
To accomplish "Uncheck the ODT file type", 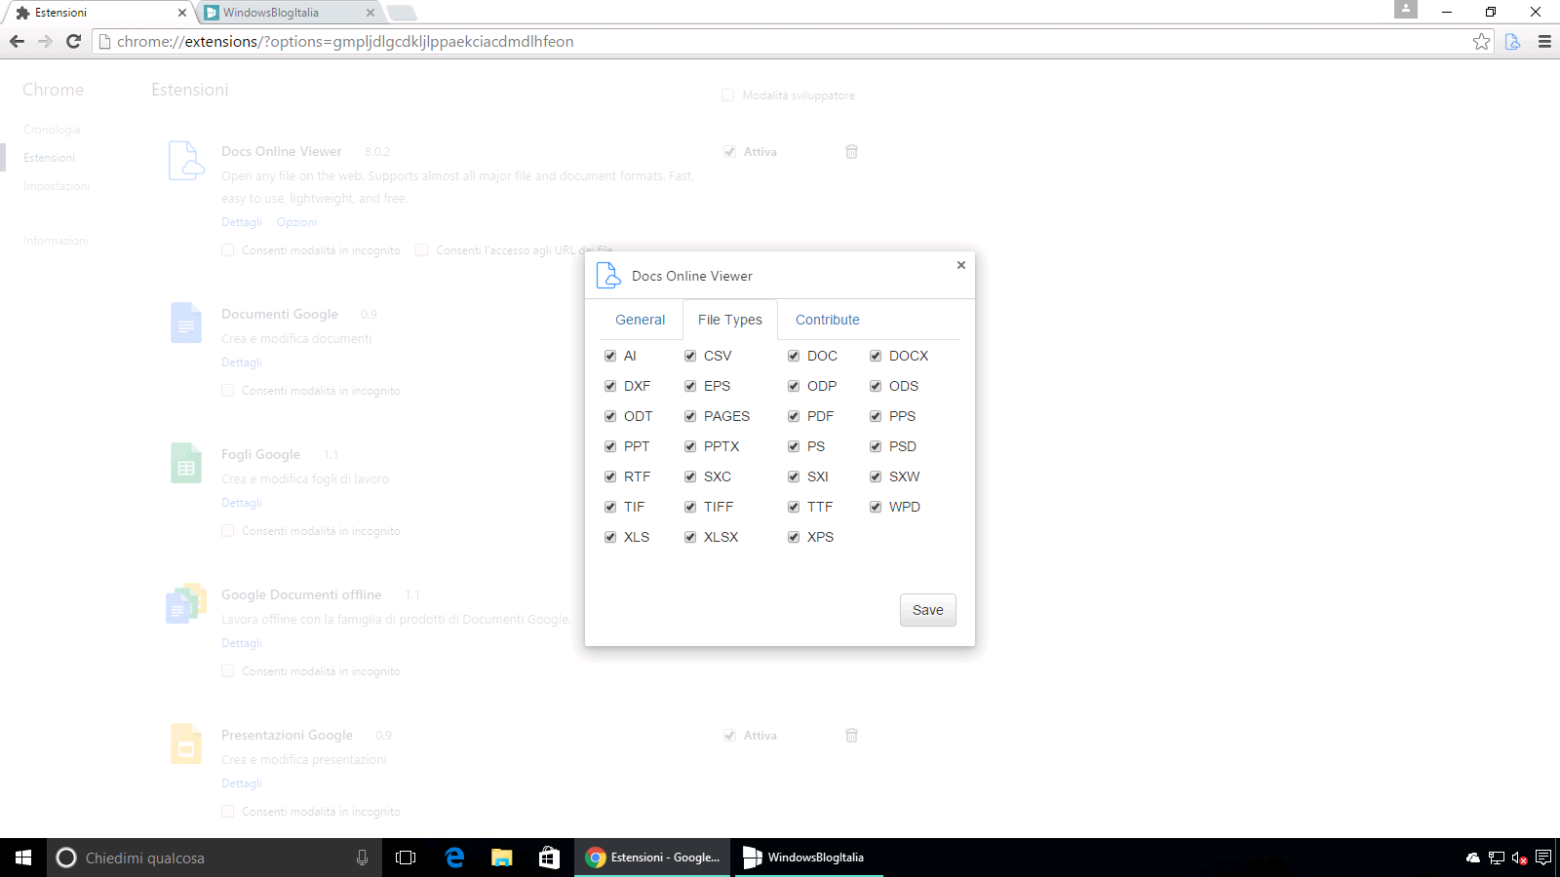I will [610, 416].
